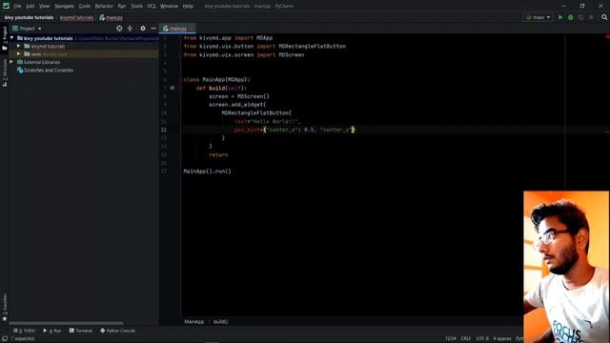The height and width of the screenshot is (343, 610).
Task: Click on MainApp().run() code line
Action: [x=208, y=171]
